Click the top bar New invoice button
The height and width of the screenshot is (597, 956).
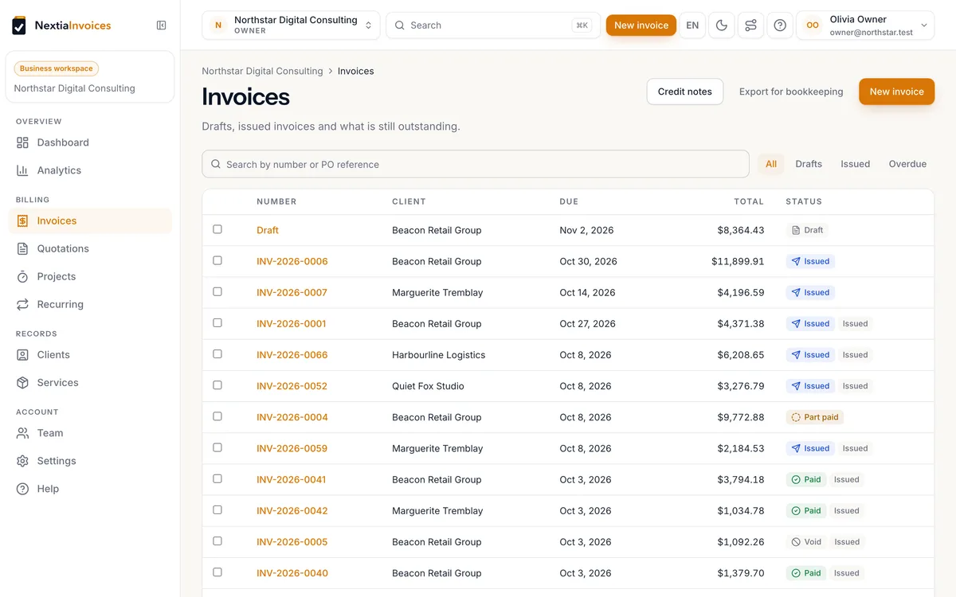(641, 25)
